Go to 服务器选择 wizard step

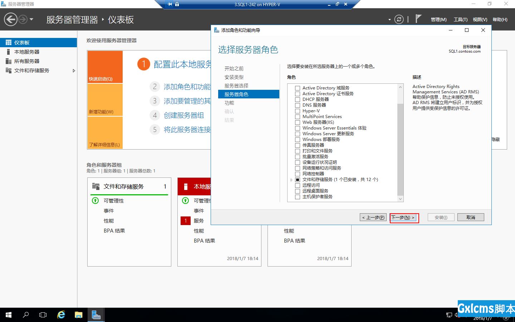click(x=236, y=86)
